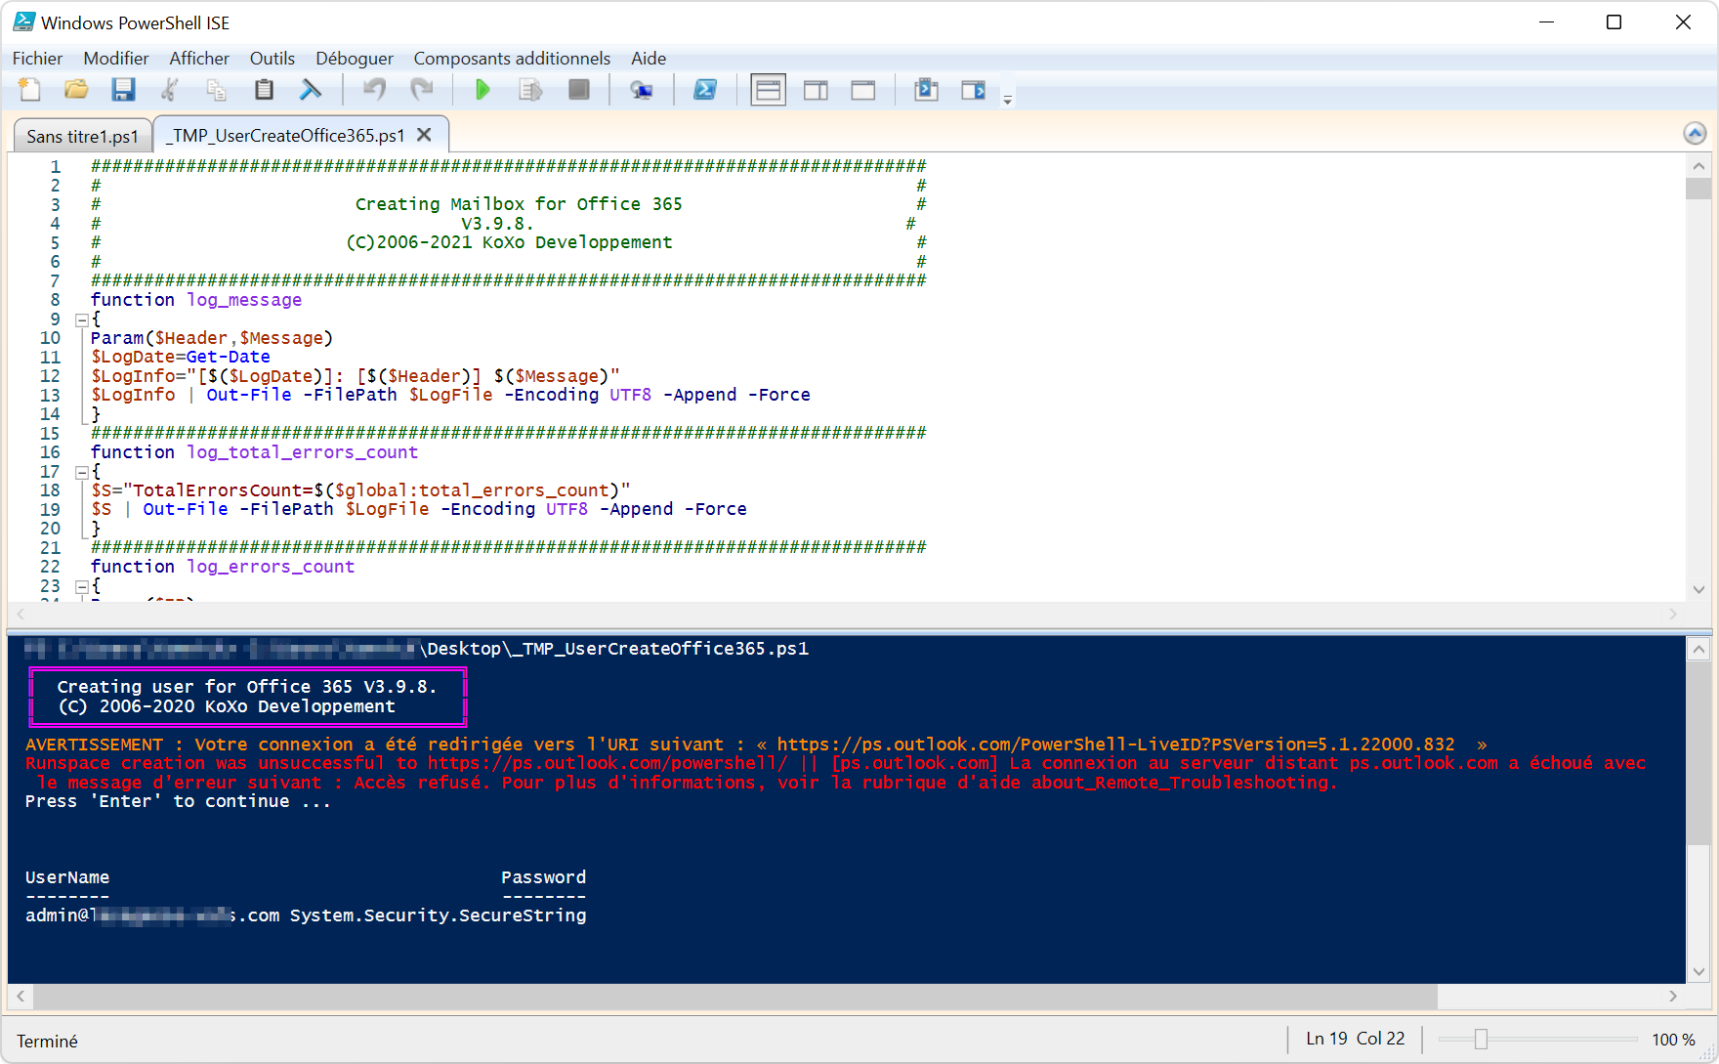This screenshot has width=1719, height=1064.
Task: Open the Afficher menu
Action: pyautogui.click(x=199, y=59)
